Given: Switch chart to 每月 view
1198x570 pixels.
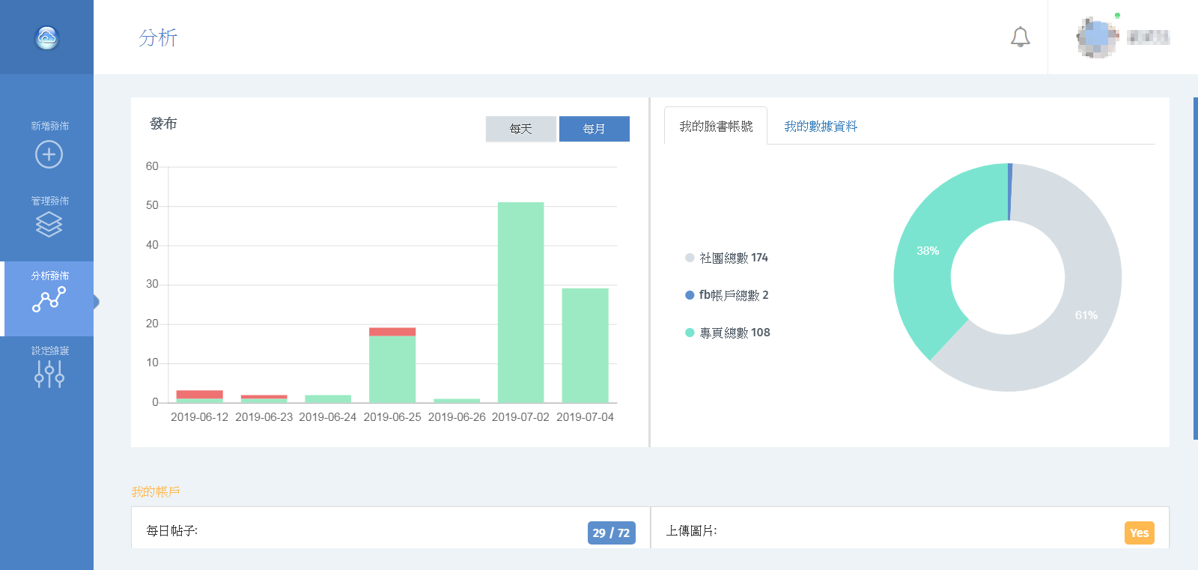Looking at the screenshot, I should pyautogui.click(x=594, y=129).
